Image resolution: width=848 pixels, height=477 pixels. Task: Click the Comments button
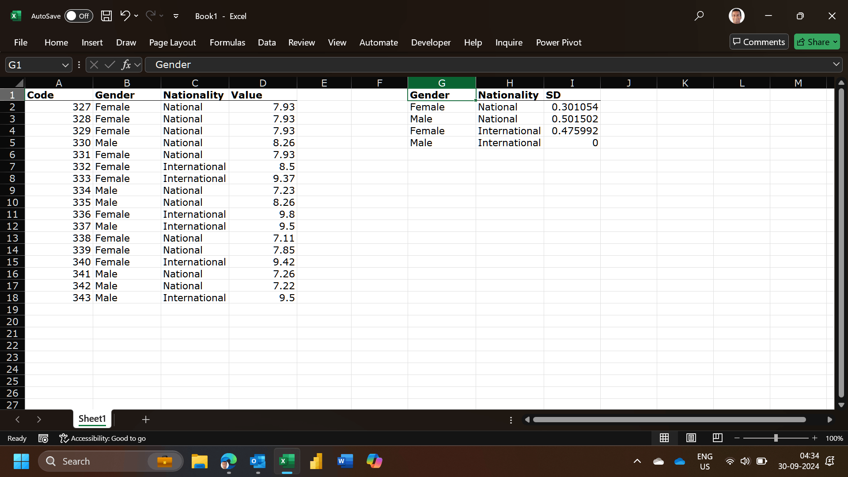point(759,42)
